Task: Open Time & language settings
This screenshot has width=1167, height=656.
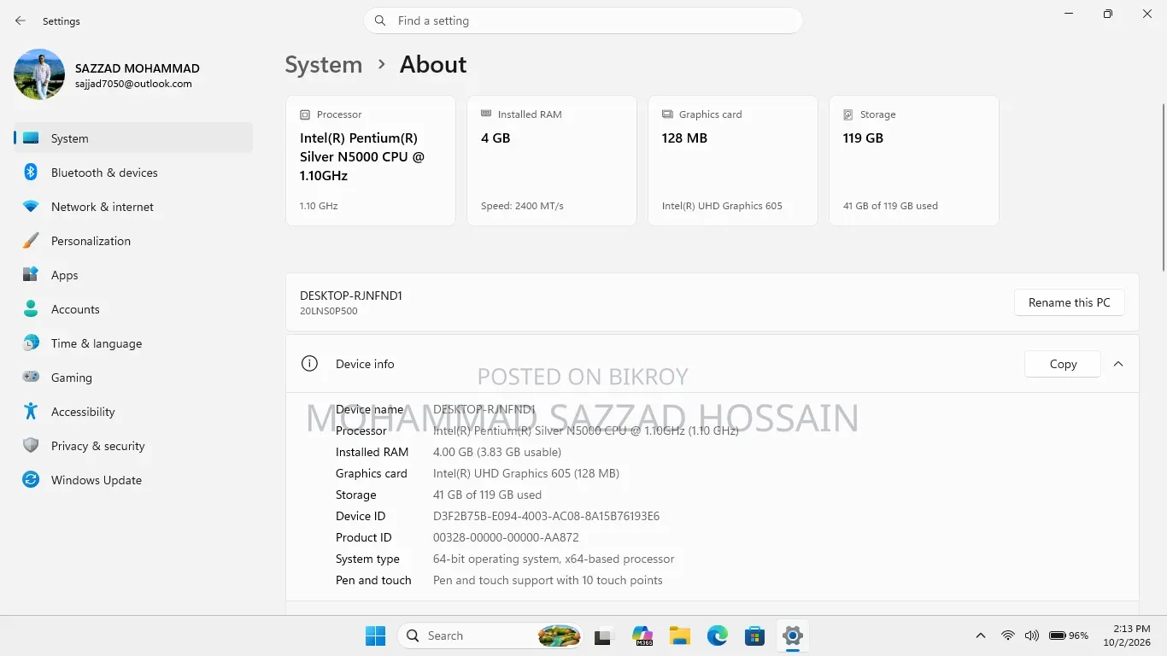Action: (x=133, y=343)
